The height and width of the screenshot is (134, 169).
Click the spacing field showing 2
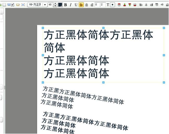tap(103, 5)
